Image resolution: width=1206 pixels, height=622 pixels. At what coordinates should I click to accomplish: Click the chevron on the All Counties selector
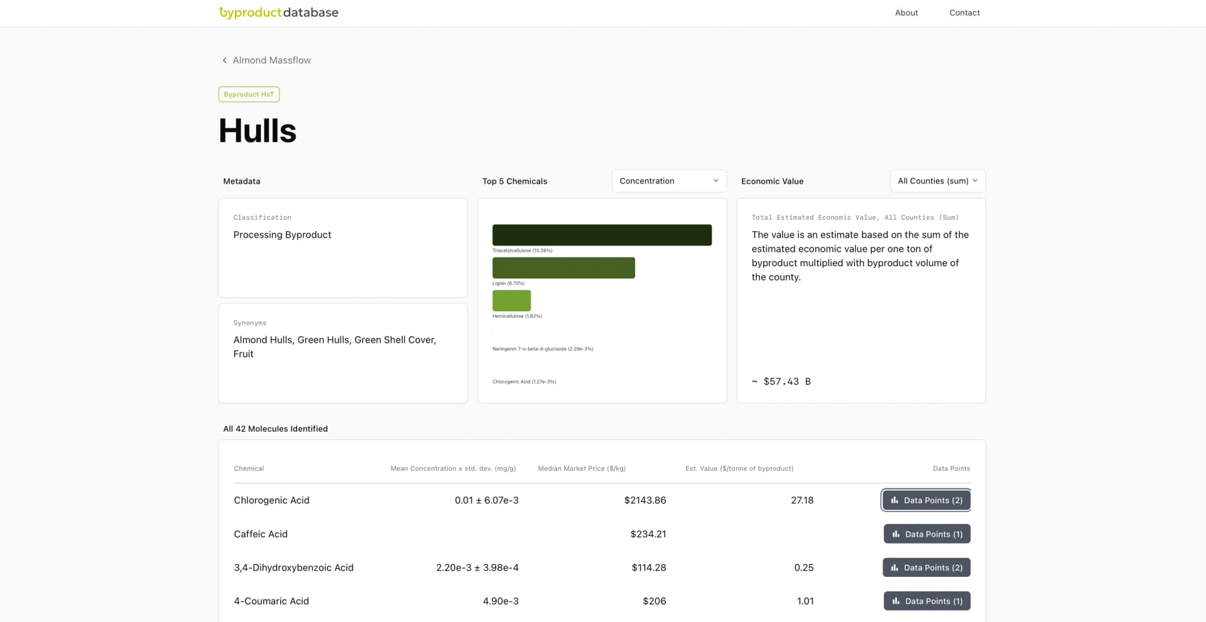(975, 181)
